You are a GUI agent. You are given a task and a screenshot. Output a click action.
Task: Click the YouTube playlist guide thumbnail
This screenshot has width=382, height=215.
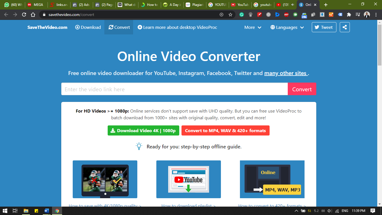pos(188,179)
